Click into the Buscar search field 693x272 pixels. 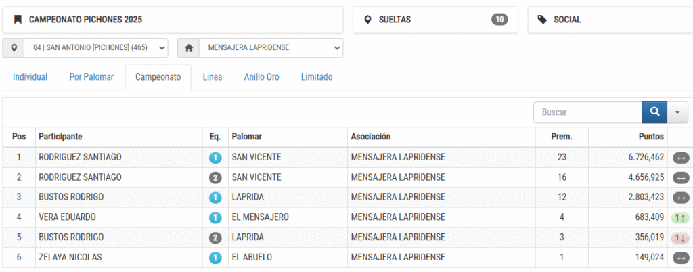tap(587, 112)
